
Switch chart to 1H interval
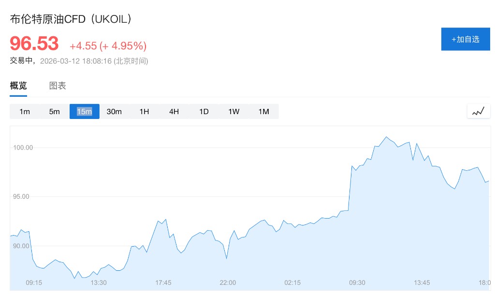click(144, 112)
